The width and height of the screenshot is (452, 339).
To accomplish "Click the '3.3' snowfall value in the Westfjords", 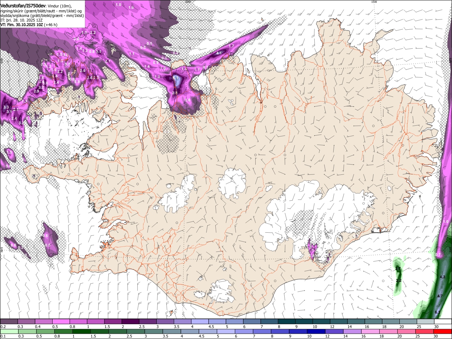I will pos(6,107).
